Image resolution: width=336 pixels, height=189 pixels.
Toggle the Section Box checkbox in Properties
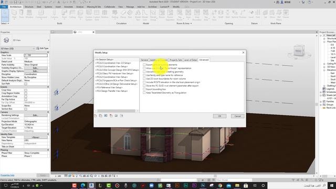tap(26, 109)
